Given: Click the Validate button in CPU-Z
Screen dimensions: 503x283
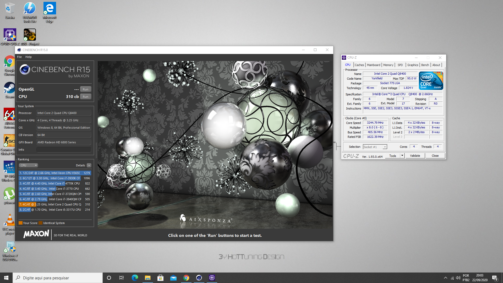Looking at the screenshot, I should pos(415,156).
